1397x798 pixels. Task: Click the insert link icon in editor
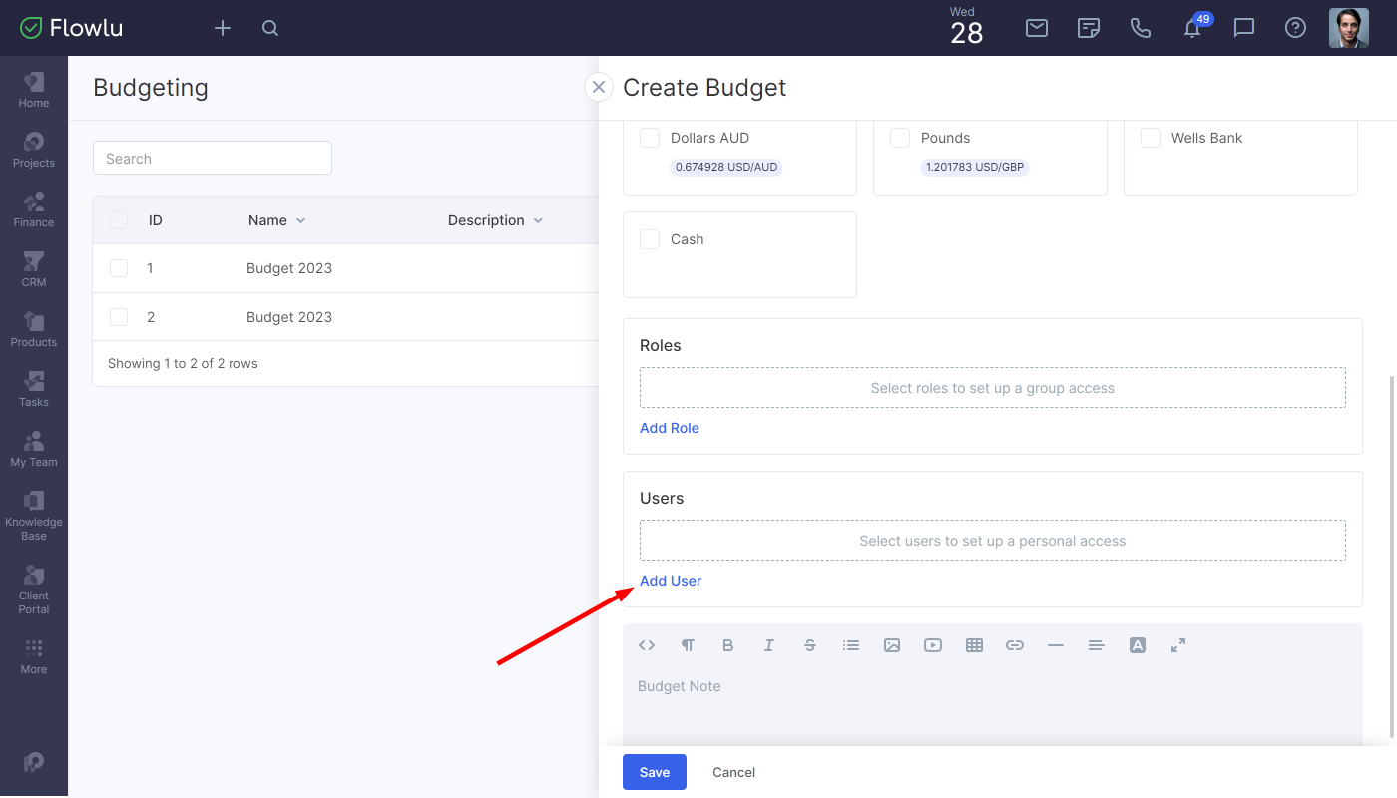tap(1015, 645)
